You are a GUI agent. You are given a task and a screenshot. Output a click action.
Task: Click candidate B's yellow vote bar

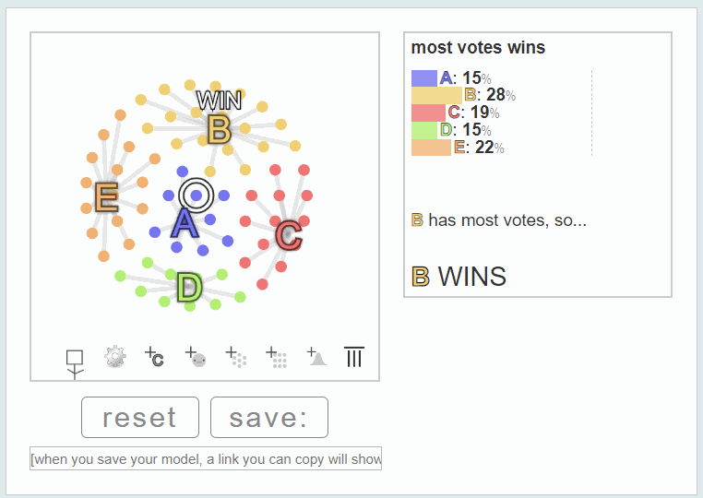tap(436, 95)
